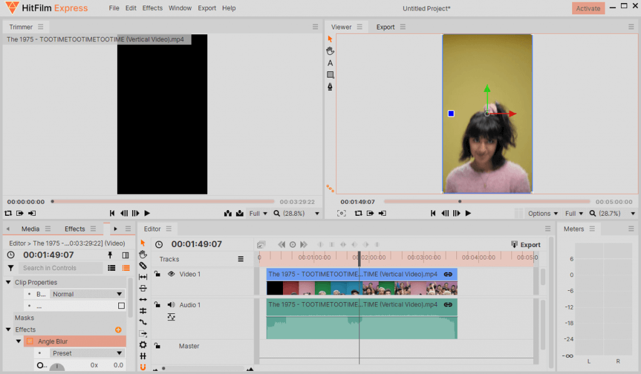
Task: Open Trimmer zoom 28.8% dropdown
Action: pyautogui.click(x=296, y=213)
